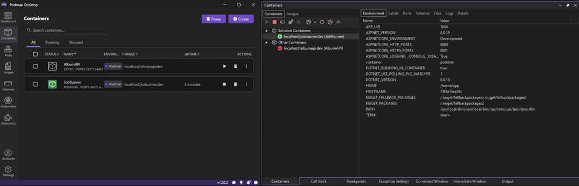Click the Search containers input field
Screen dimensions: 579x186
(x=66, y=30)
